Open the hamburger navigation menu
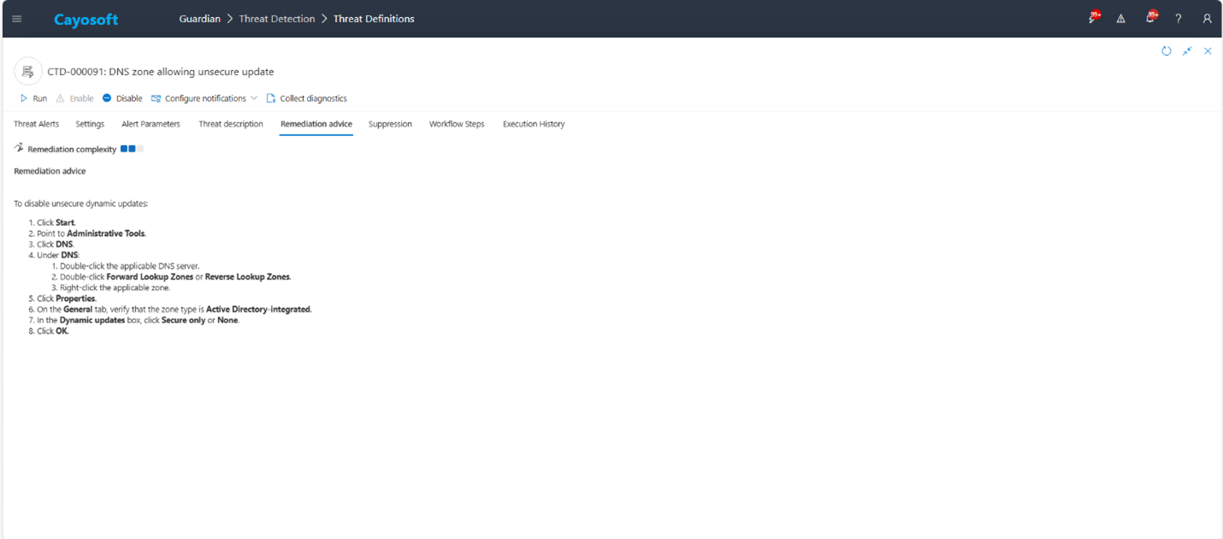This screenshot has width=1223, height=539. (17, 19)
